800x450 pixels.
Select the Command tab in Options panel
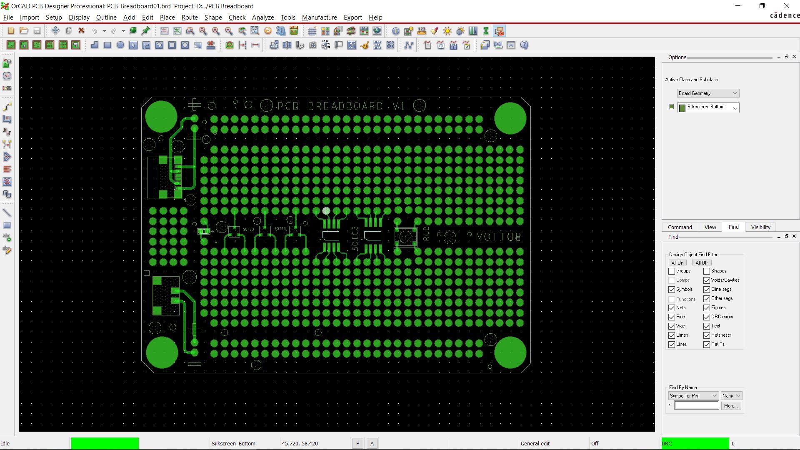(x=680, y=227)
